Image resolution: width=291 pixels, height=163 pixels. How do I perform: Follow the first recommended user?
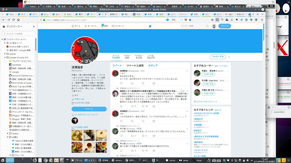click(208, 74)
